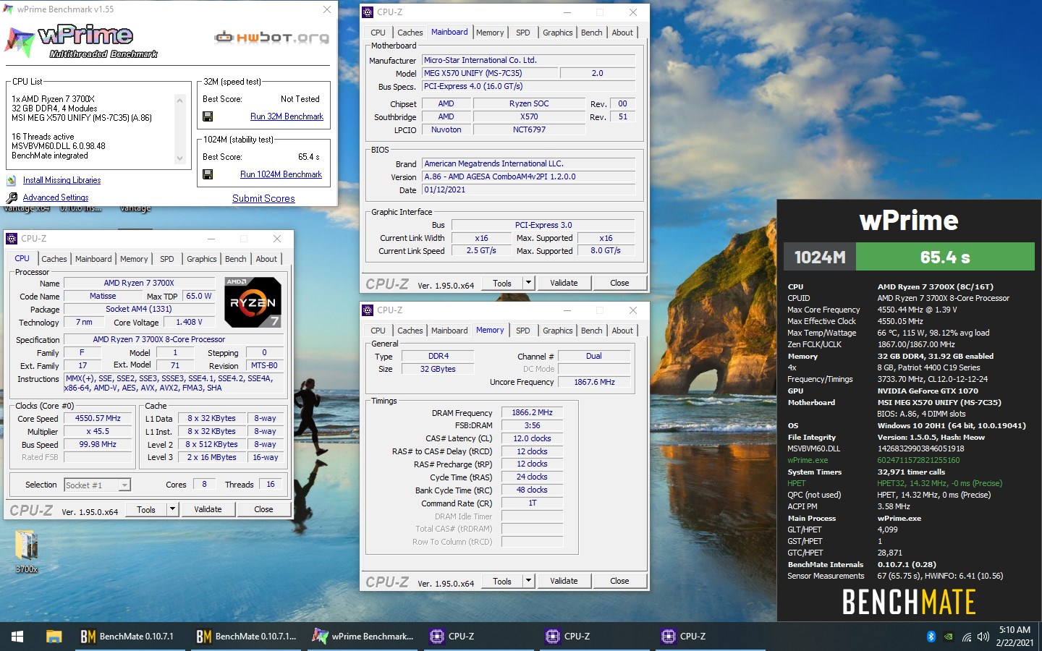Screen dimensions: 1042x651
Task: Click the Uncore Frequency value field
Action: coord(594,382)
